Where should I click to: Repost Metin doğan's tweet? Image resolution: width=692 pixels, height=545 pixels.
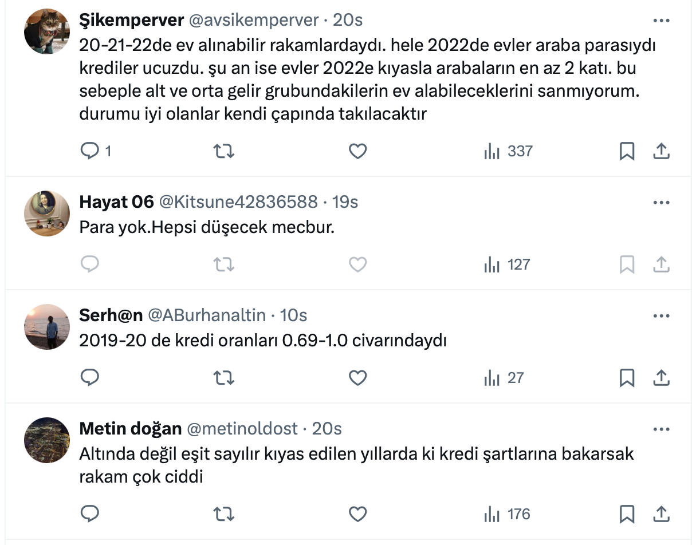coord(223,514)
